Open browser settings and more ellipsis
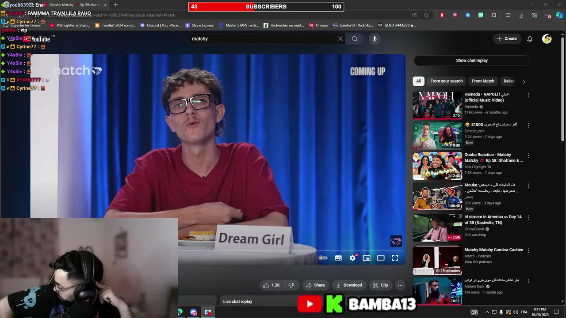The image size is (566, 318). (x=548, y=15)
